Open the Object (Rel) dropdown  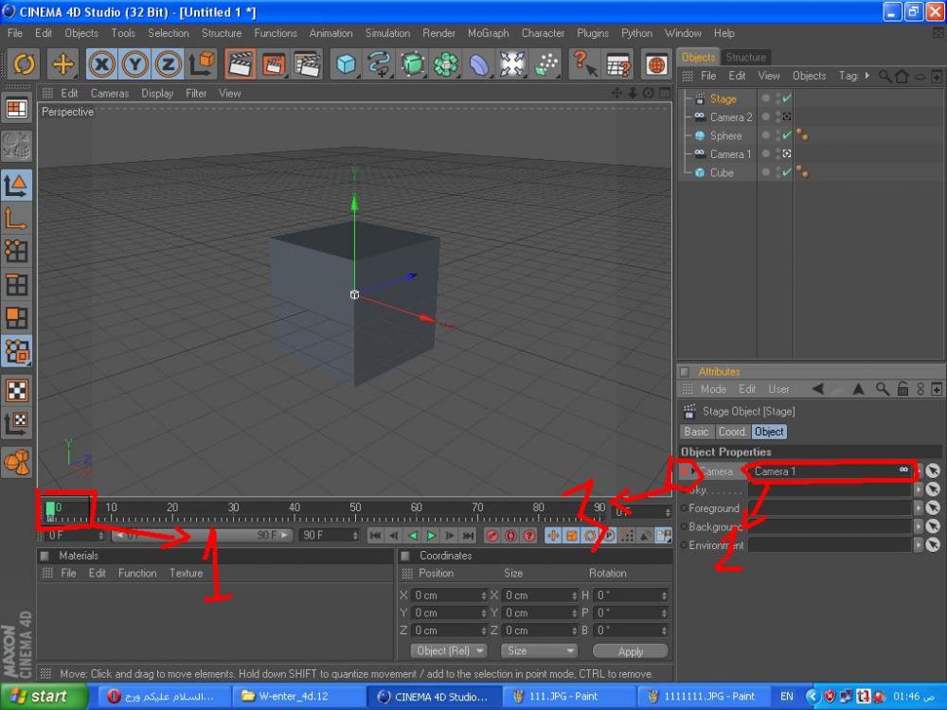click(449, 651)
